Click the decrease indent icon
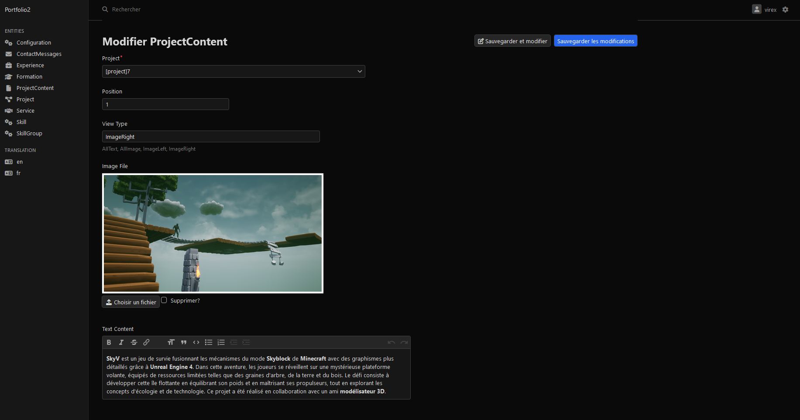800x420 pixels. 234,342
